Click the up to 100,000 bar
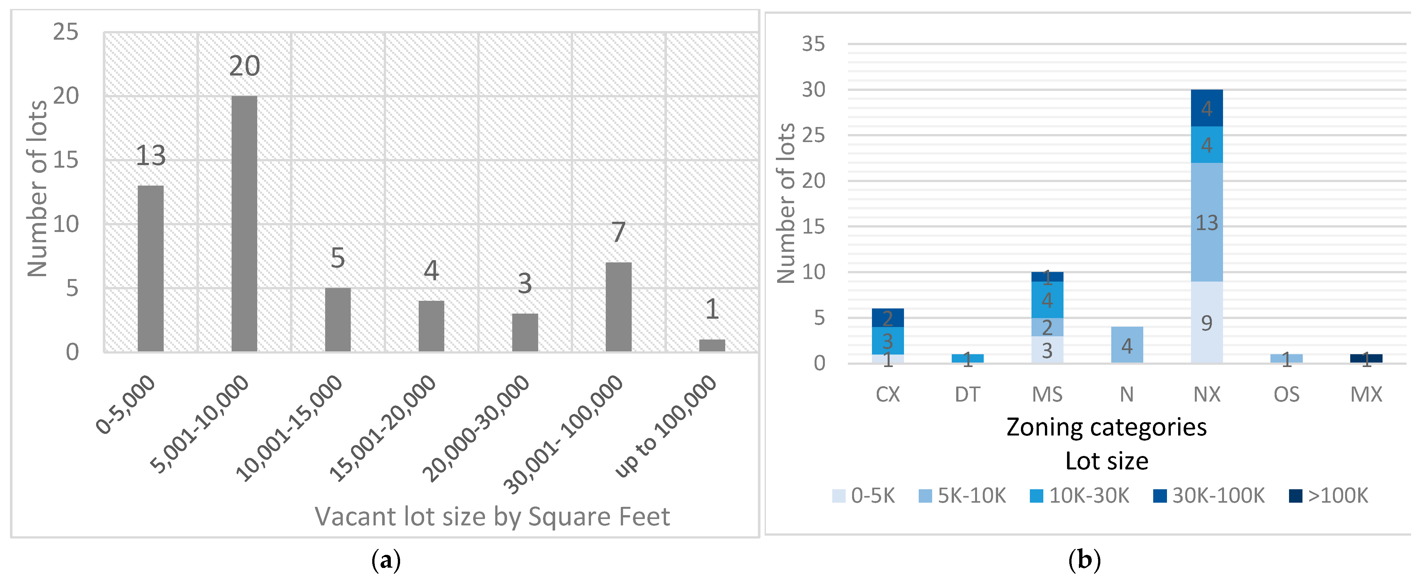 (x=711, y=345)
